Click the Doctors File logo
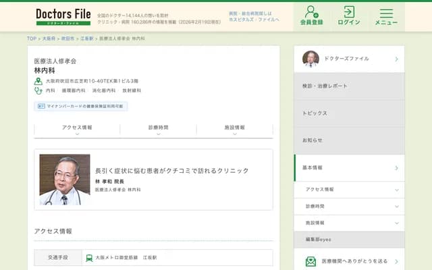The image size is (432, 270). tap(63, 17)
